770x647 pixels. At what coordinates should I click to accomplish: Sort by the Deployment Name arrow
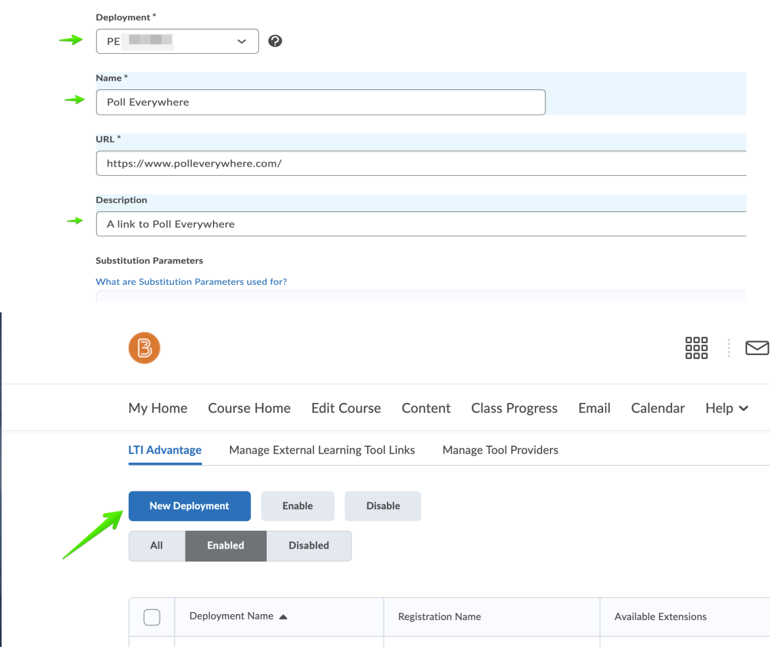click(x=283, y=617)
